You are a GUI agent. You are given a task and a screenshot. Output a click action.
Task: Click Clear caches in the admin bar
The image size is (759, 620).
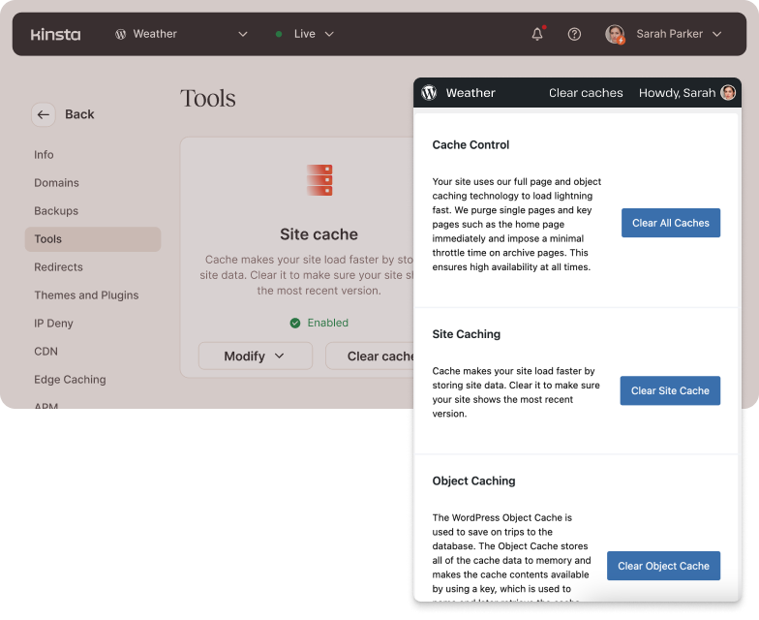pyautogui.click(x=586, y=93)
